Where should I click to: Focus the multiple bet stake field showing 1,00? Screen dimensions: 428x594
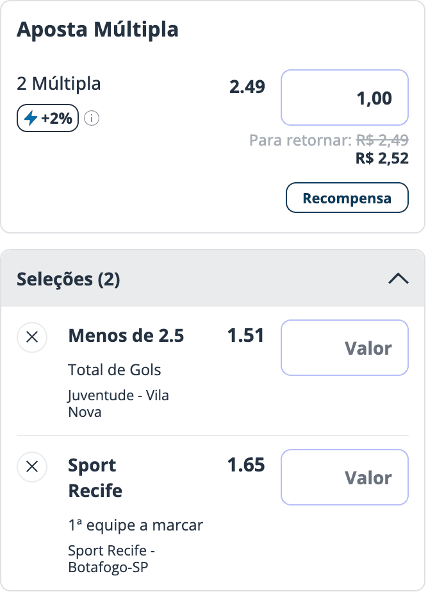pyautogui.click(x=344, y=98)
